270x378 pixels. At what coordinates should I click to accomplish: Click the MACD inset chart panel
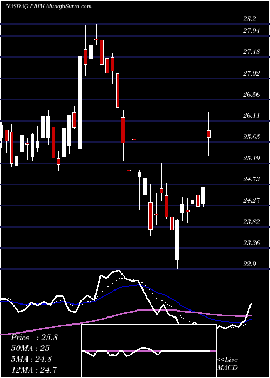click(148, 351)
